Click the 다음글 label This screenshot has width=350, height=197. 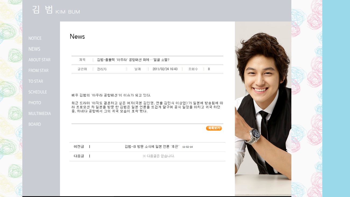(79, 156)
